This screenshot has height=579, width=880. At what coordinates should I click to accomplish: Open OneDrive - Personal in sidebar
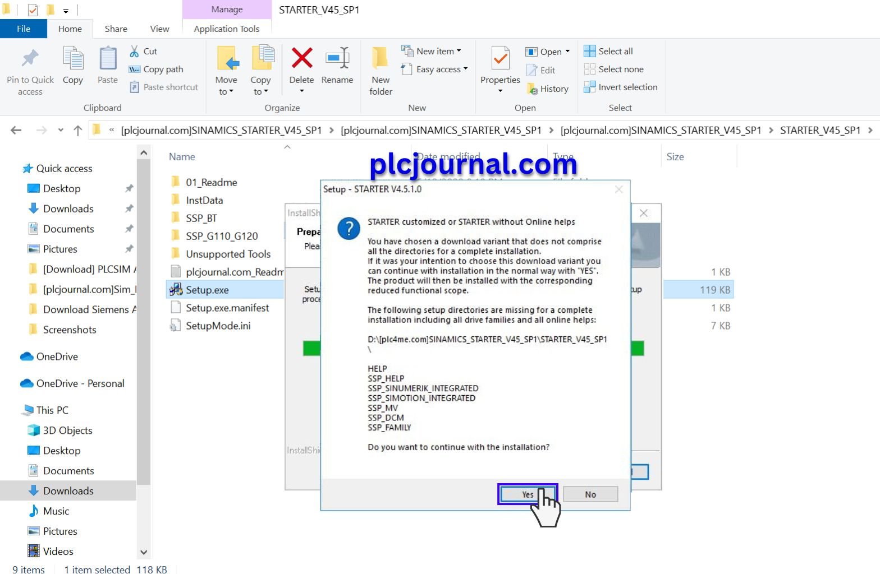tap(80, 383)
